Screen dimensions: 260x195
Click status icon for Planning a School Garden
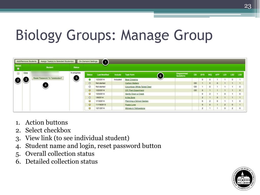pyautogui.click(x=90, y=101)
